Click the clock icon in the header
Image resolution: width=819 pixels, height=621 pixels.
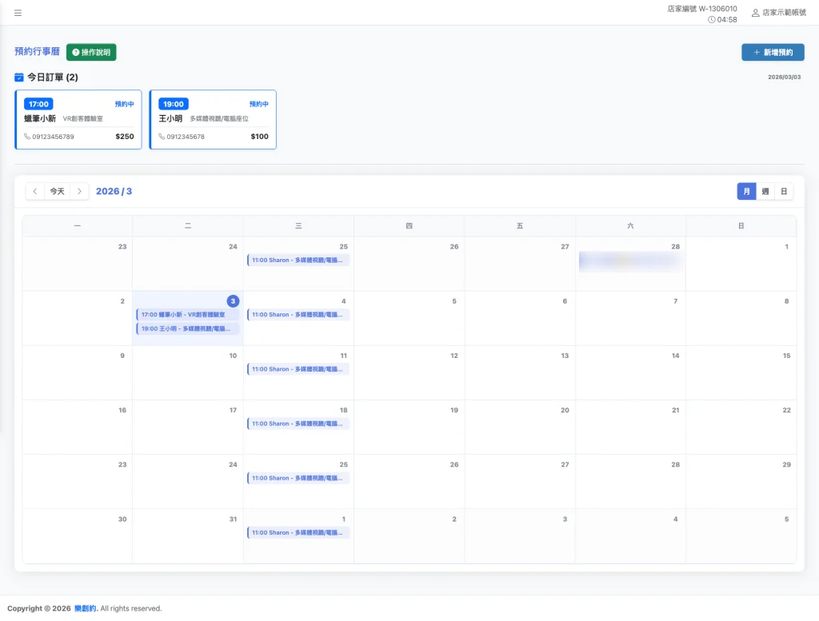tap(712, 20)
